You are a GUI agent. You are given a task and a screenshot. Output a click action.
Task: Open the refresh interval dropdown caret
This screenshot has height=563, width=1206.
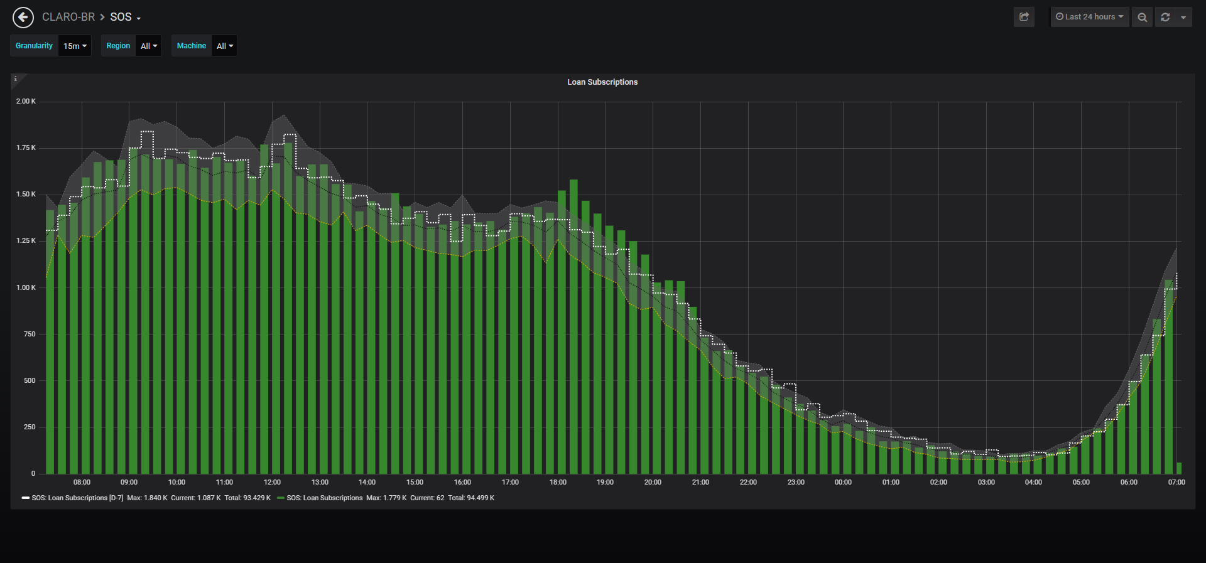click(1183, 17)
